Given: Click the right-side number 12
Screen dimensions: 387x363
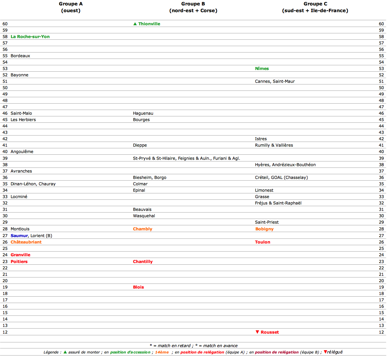Looking at the screenshot, I should coord(381,332).
